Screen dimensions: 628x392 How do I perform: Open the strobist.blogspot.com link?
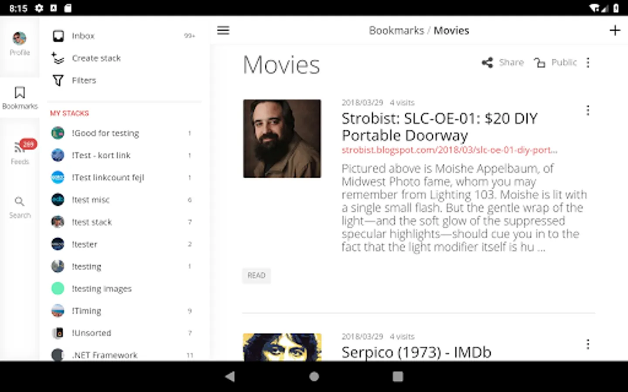pyautogui.click(x=450, y=150)
